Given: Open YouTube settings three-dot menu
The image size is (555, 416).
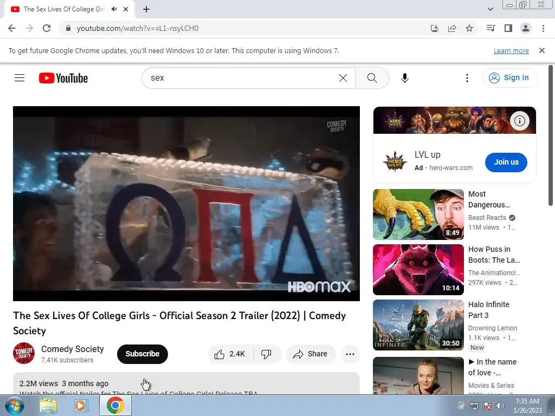Looking at the screenshot, I should pyautogui.click(x=467, y=78).
